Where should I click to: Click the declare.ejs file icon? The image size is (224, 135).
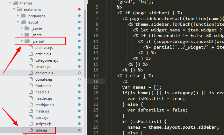coord(31,73)
